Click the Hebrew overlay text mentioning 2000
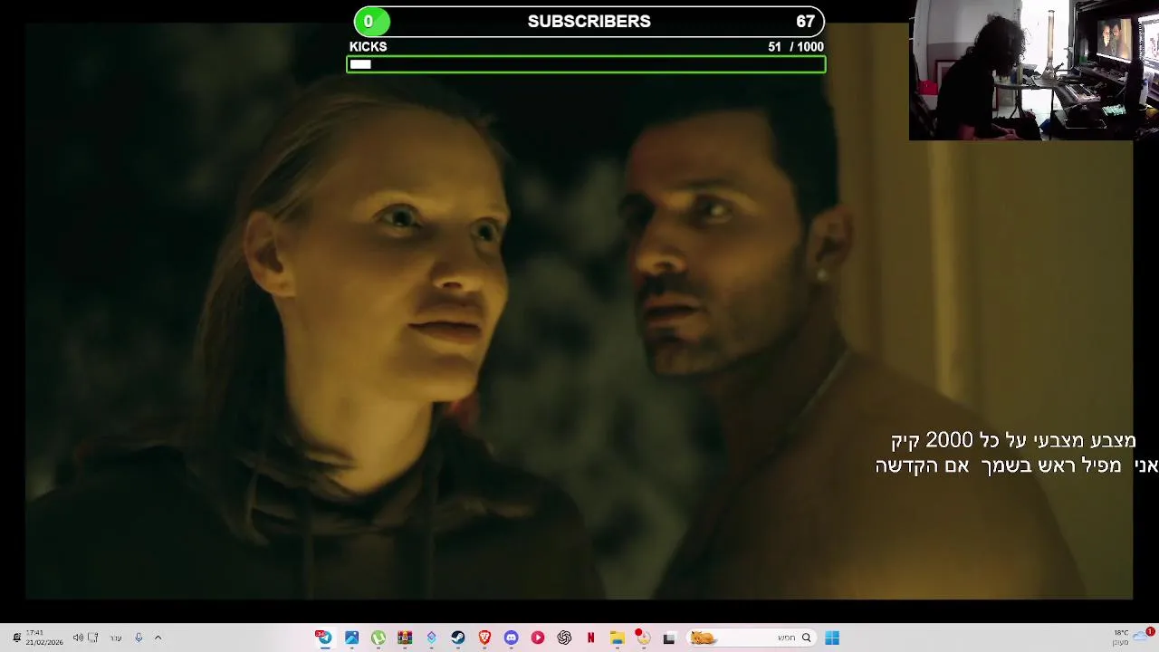The width and height of the screenshot is (1159, 652). click(x=1013, y=440)
